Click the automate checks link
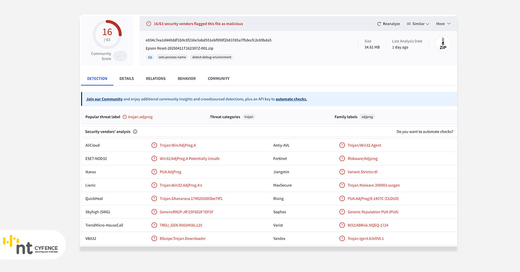Image resolution: width=520 pixels, height=272 pixels. pyautogui.click(x=291, y=99)
